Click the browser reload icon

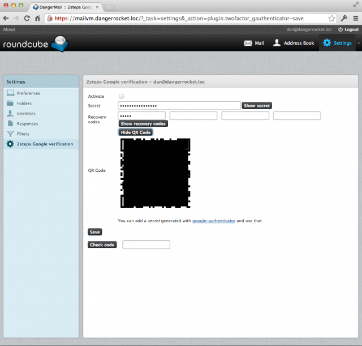(x=27, y=18)
